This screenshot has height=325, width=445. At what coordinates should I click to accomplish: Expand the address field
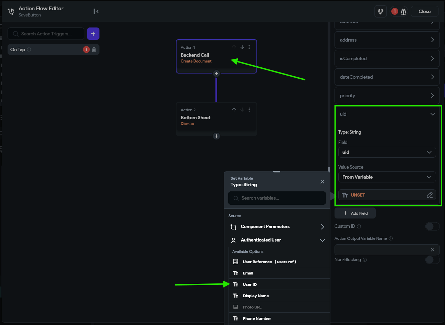click(x=387, y=40)
